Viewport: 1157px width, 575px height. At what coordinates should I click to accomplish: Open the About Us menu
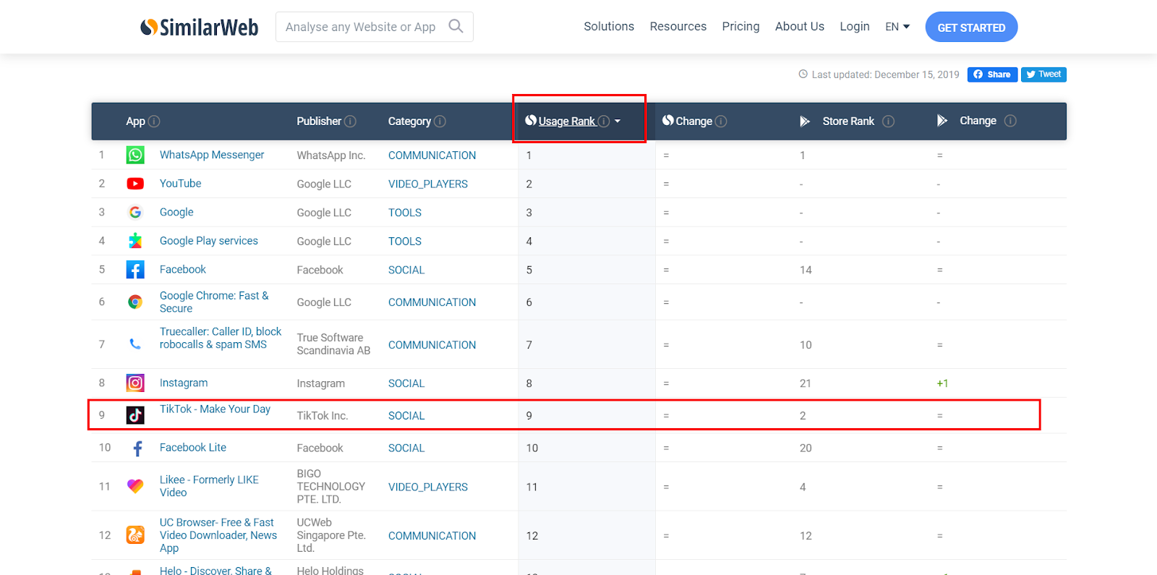pos(800,27)
